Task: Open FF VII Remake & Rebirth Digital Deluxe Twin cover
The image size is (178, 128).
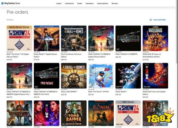Action: tap(19, 76)
